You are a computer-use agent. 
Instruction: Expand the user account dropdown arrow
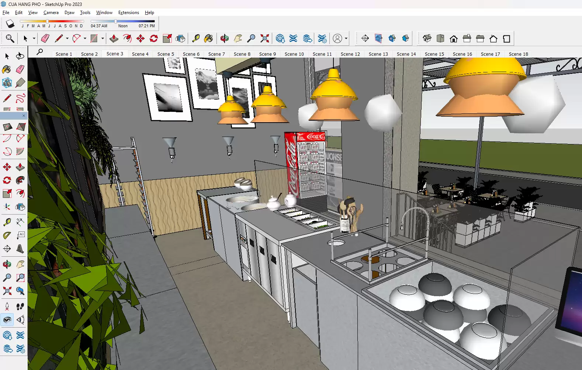(346, 38)
